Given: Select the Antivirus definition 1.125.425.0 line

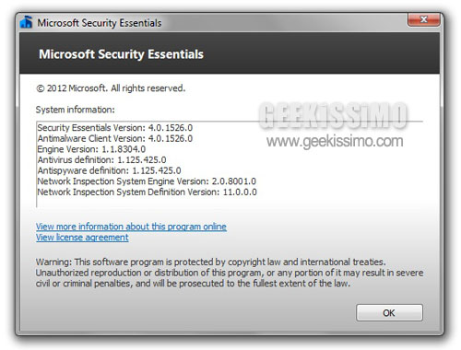Looking at the screenshot, I should click(x=101, y=159).
